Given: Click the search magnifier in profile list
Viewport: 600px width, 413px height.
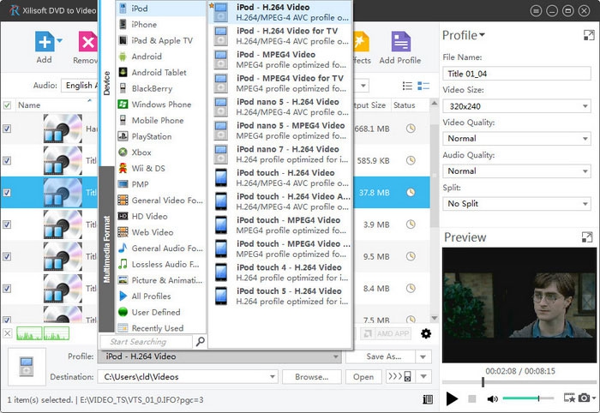Looking at the screenshot, I should [201, 342].
